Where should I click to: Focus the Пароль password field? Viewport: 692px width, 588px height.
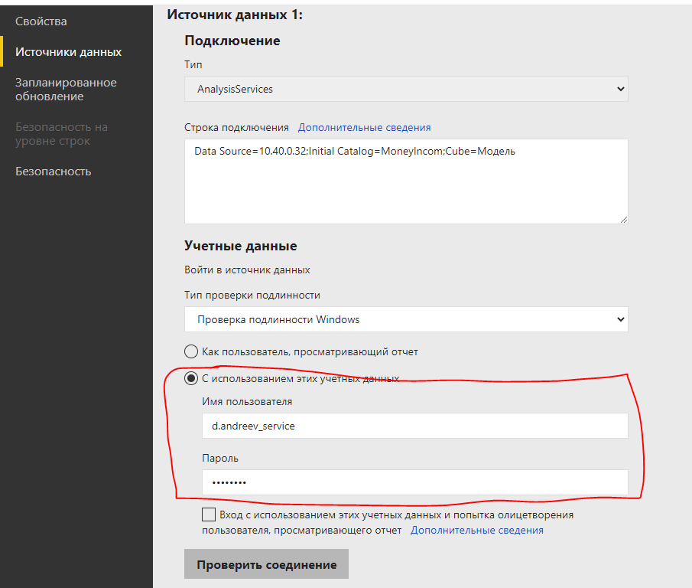pos(415,482)
